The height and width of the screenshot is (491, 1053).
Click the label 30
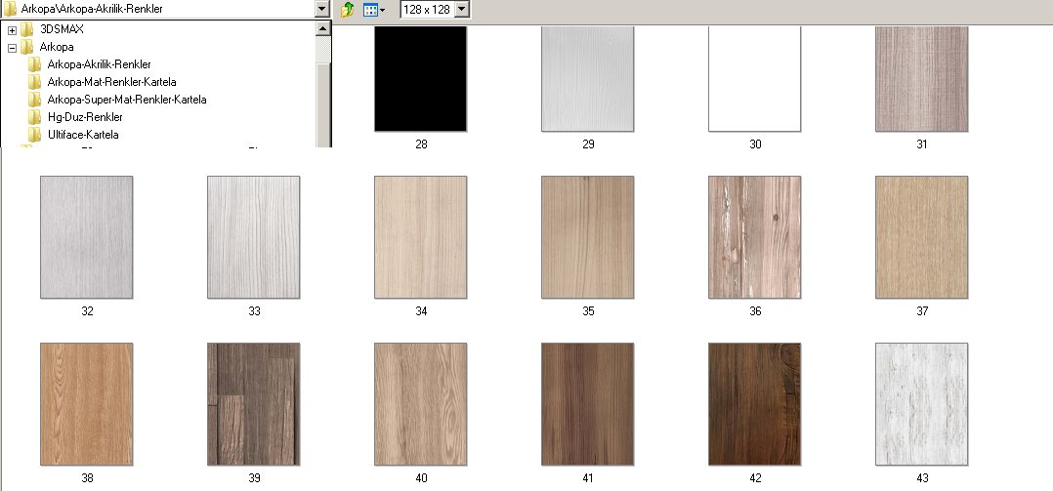click(755, 144)
